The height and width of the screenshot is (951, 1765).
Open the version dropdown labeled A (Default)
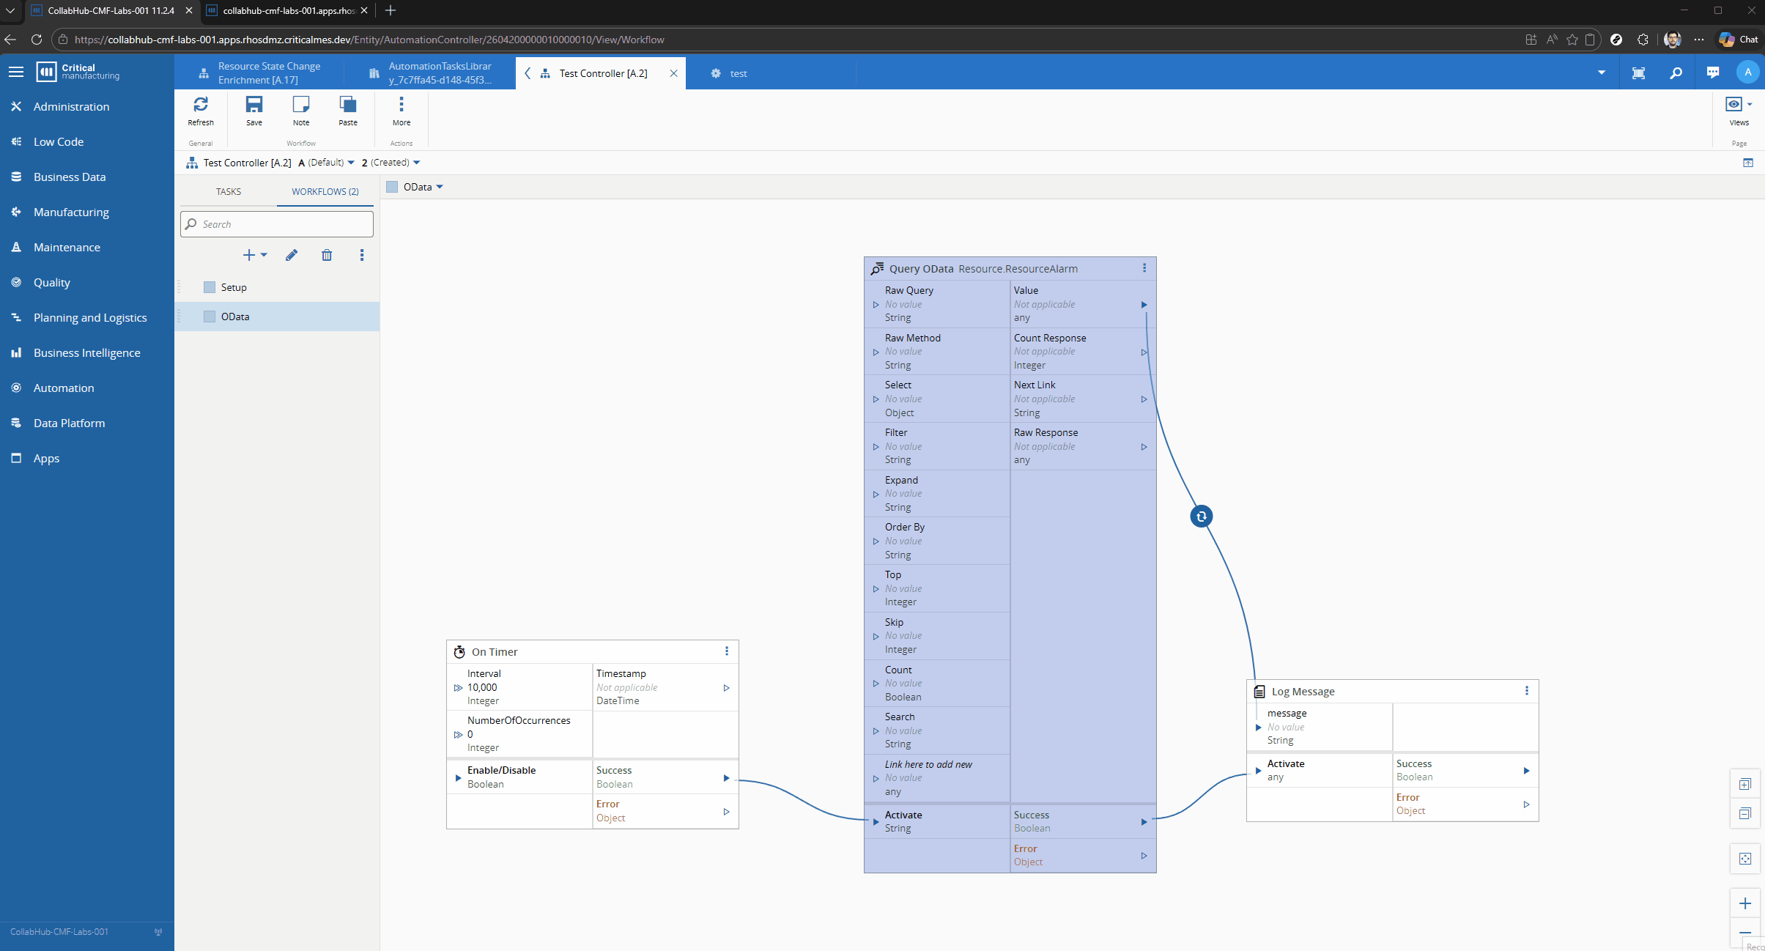click(x=325, y=162)
